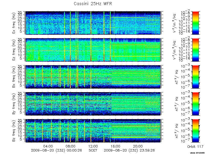Click the 08:00 time axis label
205x154 pixels.
[70, 146]
